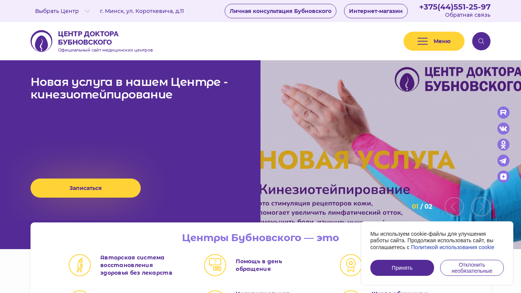Expand the 'Выбрать Центр' dropdown
Viewport: 521px width, 293px height.
pyautogui.click(x=63, y=11)
